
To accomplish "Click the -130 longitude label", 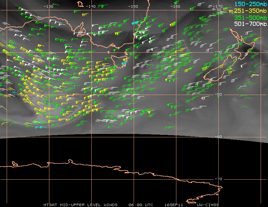I will click(x=48, y=6).
